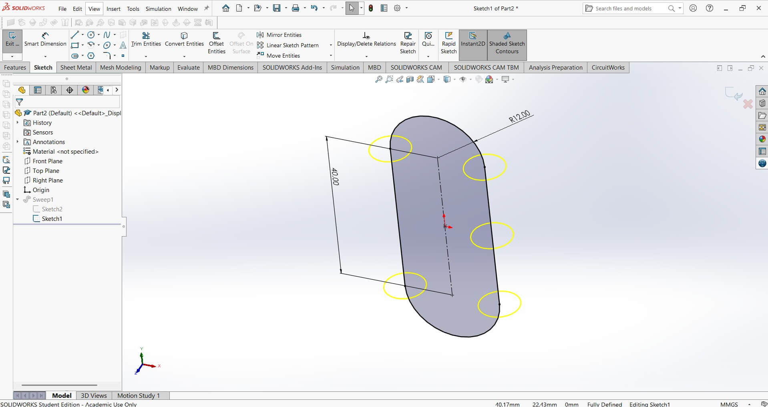
Task: Select the Smart Dimension tool
Action: pyautogui.click(x=45, y=40)
